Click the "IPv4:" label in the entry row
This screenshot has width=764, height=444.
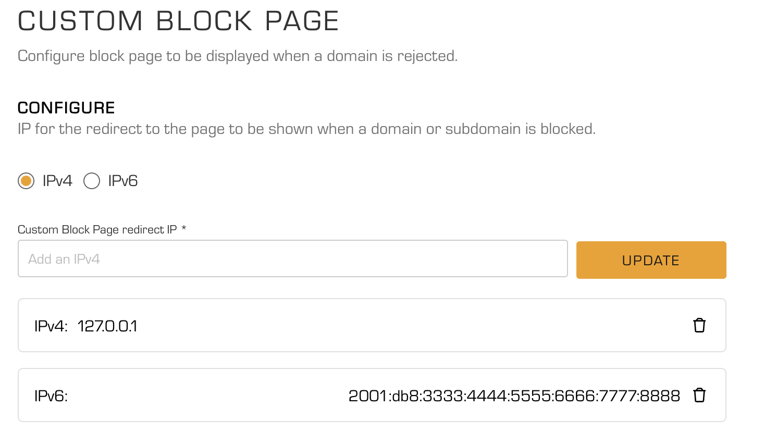[x=51, y=326]
